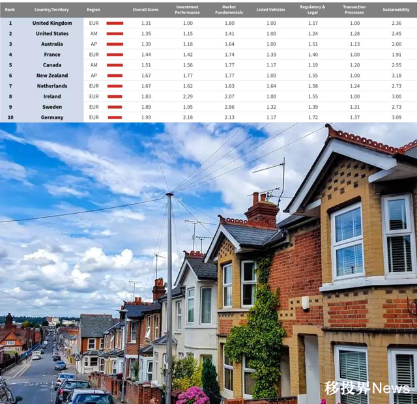Click the AP region for New Zealand
This screenshot has width=417, height=404.
pos(94,76)
